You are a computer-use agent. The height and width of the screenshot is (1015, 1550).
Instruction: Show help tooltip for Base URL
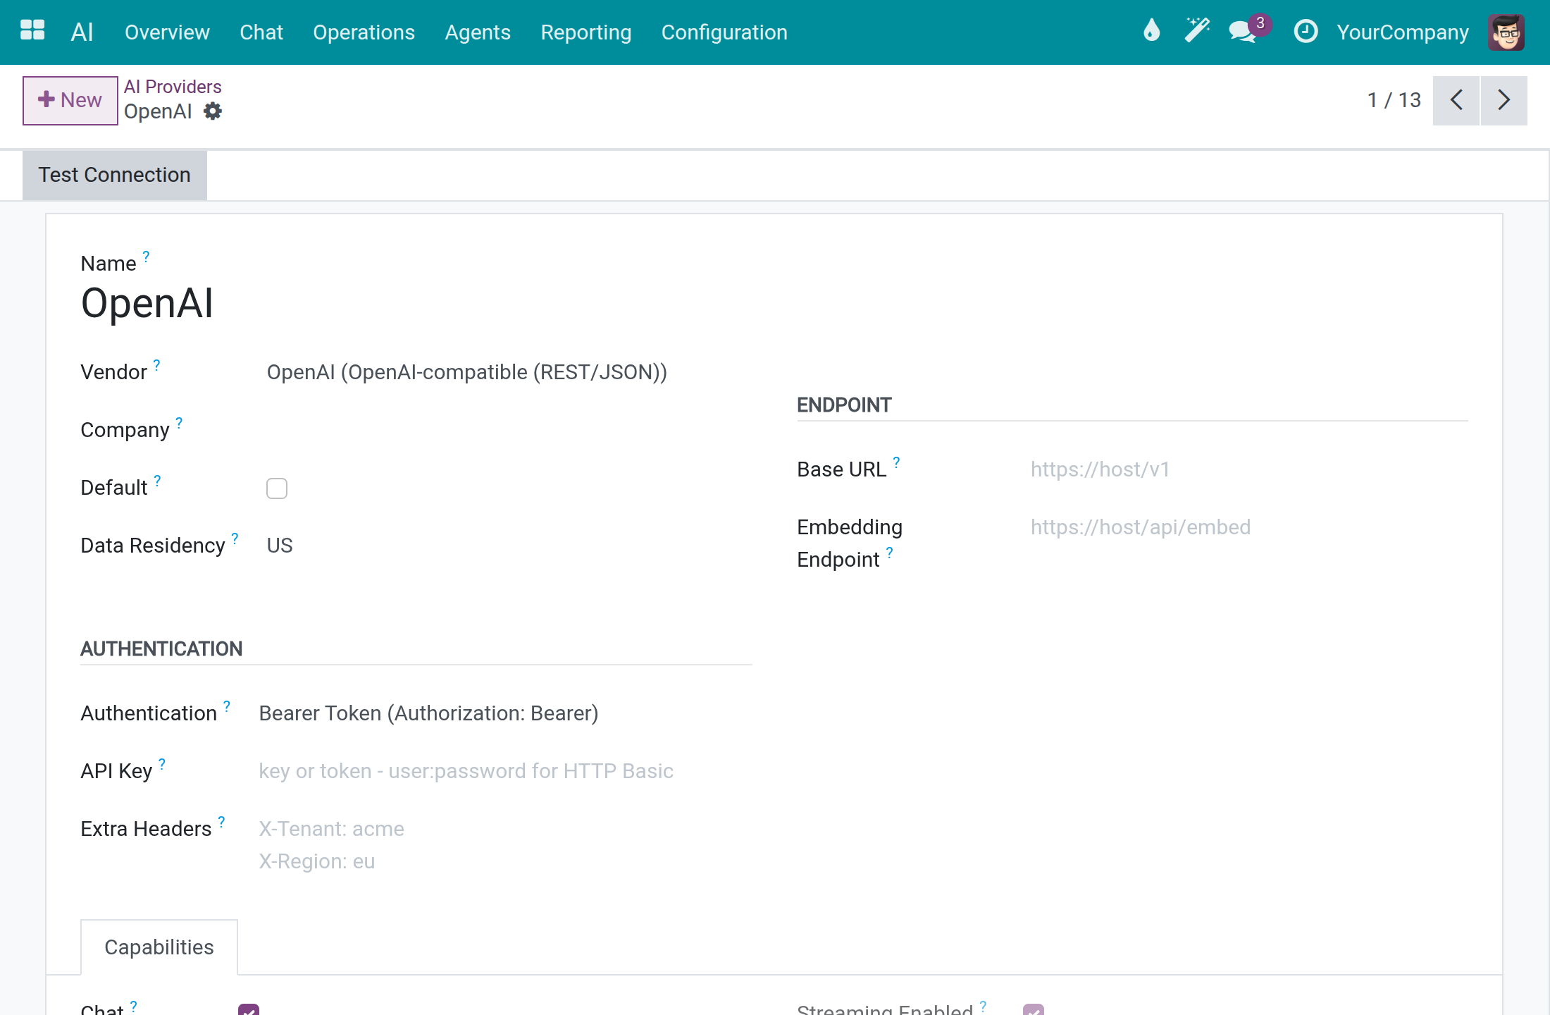pyautogui.click(x=896, y=462)
